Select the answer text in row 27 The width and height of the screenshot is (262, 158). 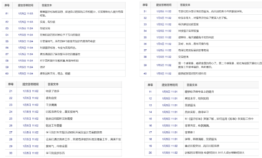74,133
